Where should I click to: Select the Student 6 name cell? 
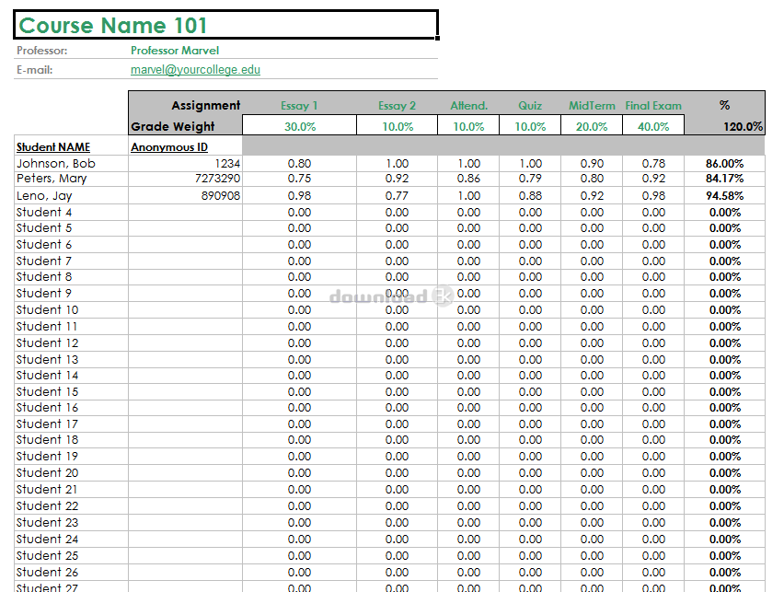point(71,245)
